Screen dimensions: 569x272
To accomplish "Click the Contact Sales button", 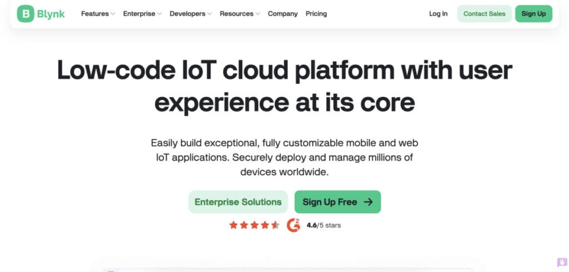I will pyautogui.click(x=485, y=14).
